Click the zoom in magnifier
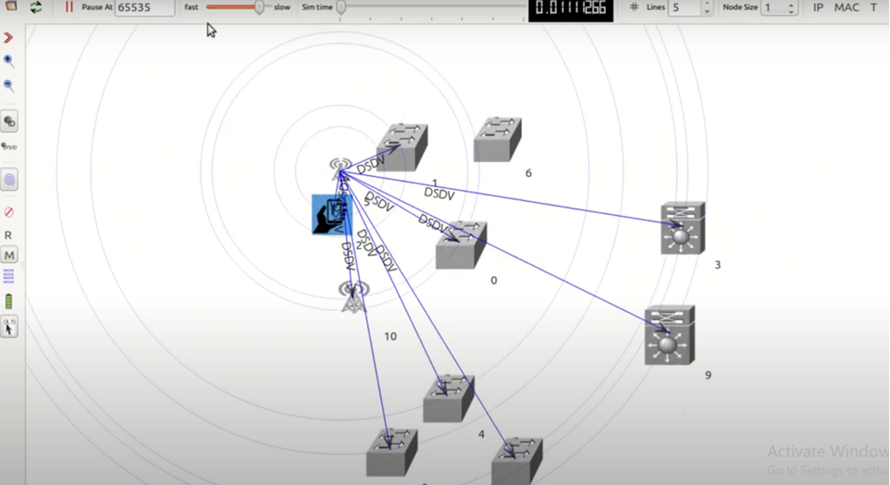 9,61
